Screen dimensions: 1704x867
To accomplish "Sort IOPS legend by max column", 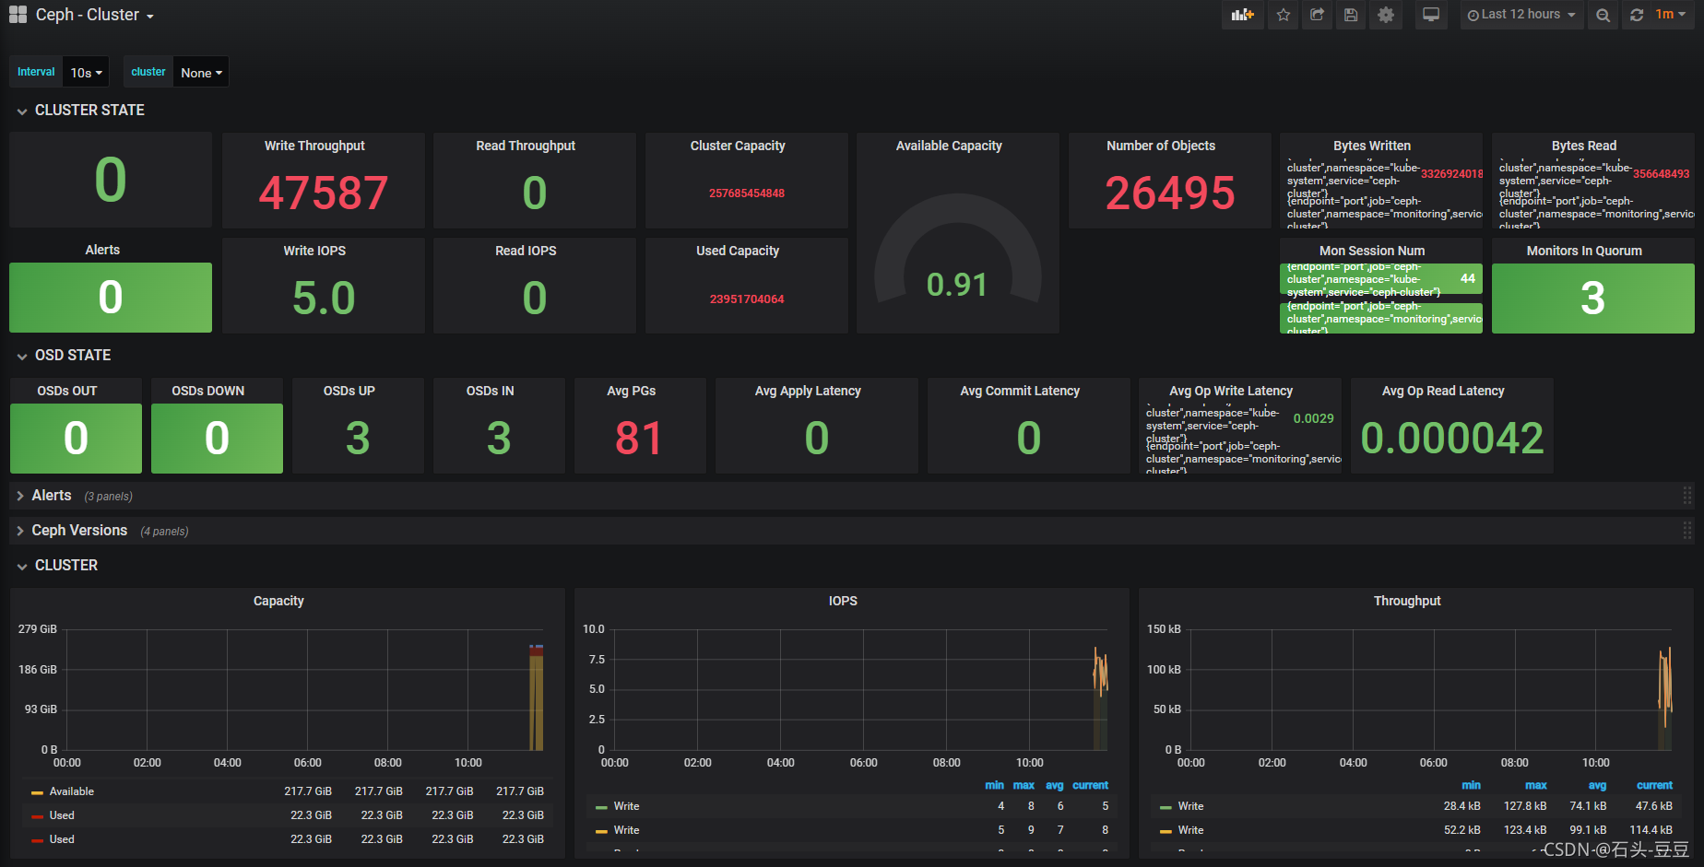I will (x=1024, y=785).
